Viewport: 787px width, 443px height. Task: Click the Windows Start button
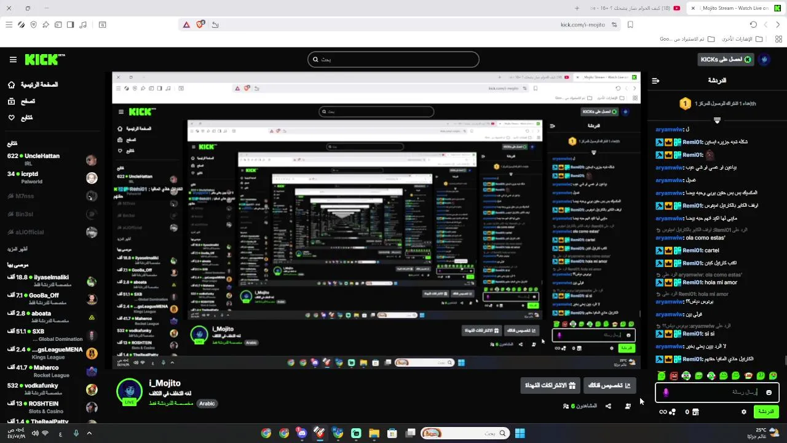pos(520,433)
